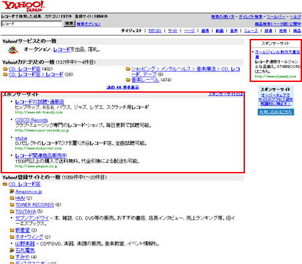
Task: Open CD, レコード店 link under registered sites
Action: click(x=24, y=184)
